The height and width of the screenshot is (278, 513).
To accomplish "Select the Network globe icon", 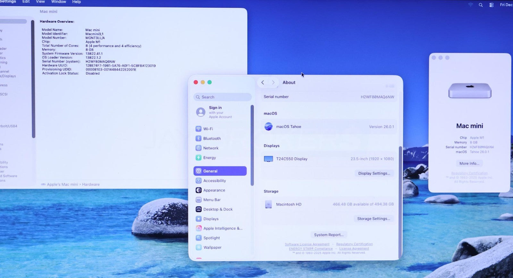I will (198, 148).
